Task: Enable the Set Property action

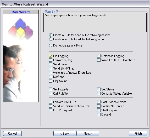Action: [x=51, y=89]
